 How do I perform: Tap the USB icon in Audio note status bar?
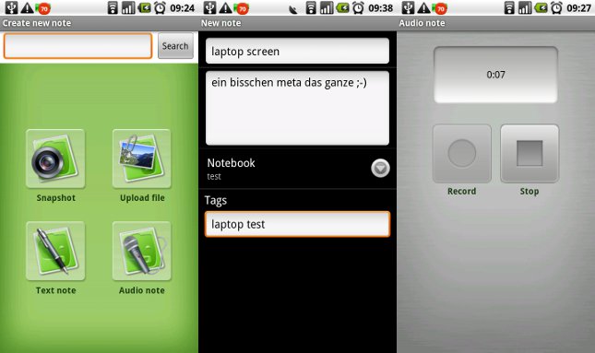[409, 7]
